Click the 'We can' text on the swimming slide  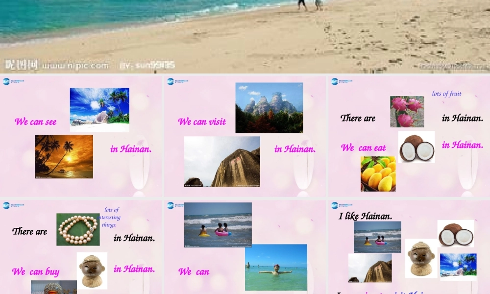point(194,271)
